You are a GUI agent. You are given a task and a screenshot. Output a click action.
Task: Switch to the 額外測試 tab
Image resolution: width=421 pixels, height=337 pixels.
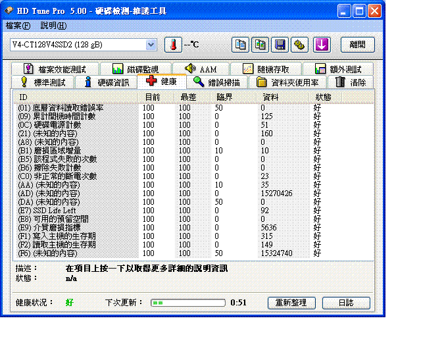(x=338, y=69)
